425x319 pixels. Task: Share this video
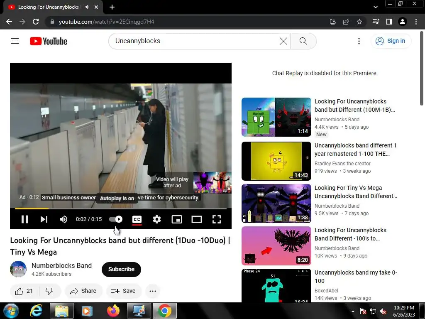[x=83, y=291]
